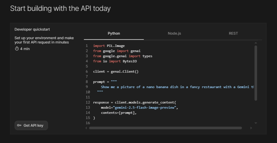Click the heading Start building with the API today

60,8
